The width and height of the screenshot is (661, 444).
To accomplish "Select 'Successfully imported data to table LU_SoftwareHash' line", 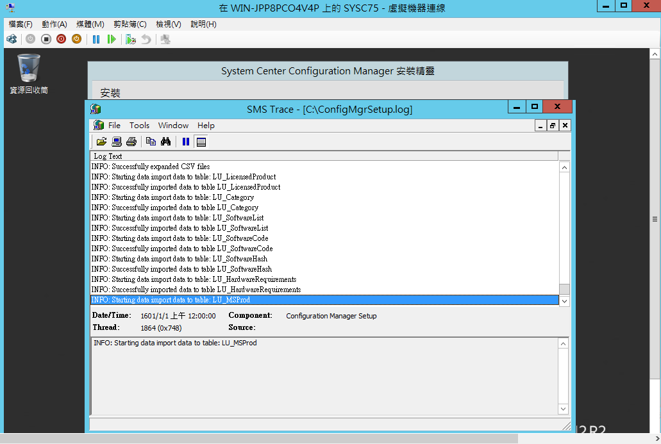I will (324, 268).
